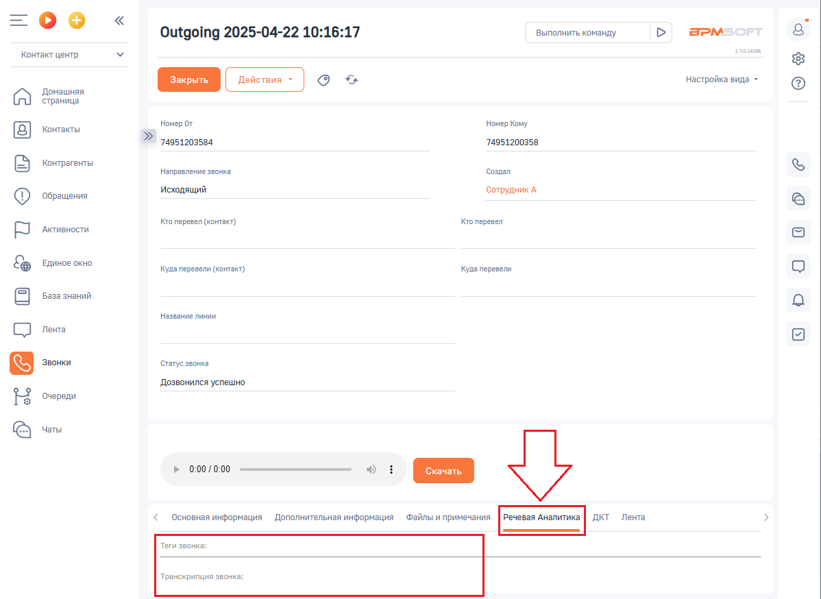Mute the audio player volume
This screenshot has height=599, width=821.
coord(371,469)
